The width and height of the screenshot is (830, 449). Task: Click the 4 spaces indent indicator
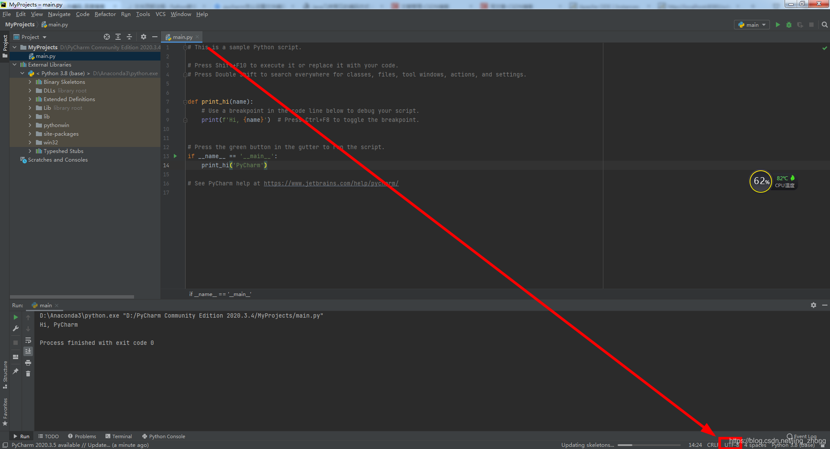click(755, 445)
